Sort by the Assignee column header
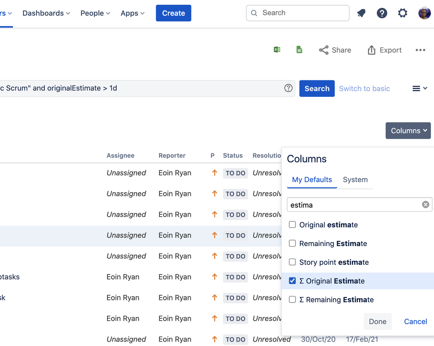434x346 pixels. tap(120, 156)
